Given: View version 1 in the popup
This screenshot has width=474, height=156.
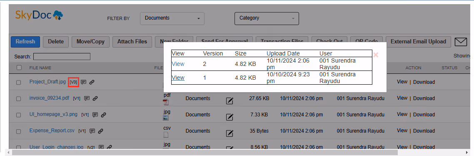Looking at the screenshot, I should pyautogui.click(x=178, y=78).
